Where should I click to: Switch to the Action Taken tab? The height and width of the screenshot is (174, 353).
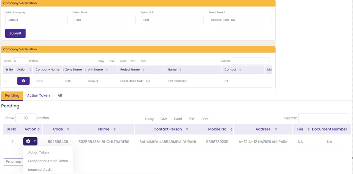pyautogui.click(x=38, y=95)
